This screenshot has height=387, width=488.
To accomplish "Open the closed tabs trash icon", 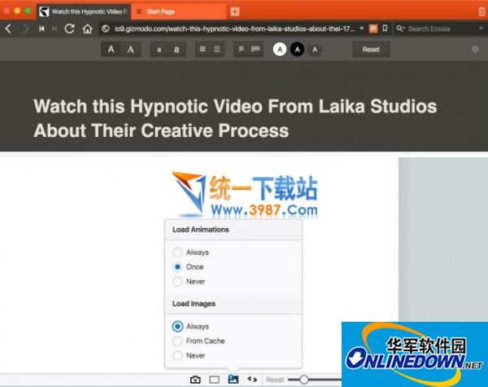I will pyautogui.click(x=481, y=12).
